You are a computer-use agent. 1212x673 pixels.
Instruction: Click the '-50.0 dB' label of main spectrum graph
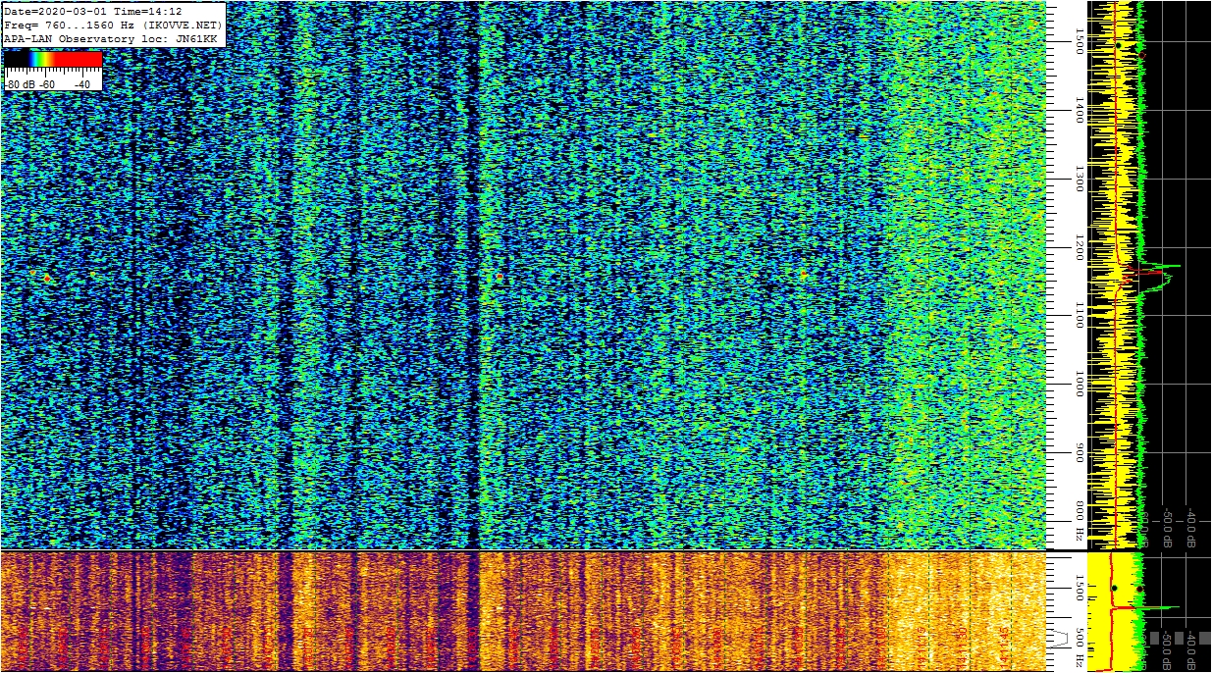tap(1167, 527)
